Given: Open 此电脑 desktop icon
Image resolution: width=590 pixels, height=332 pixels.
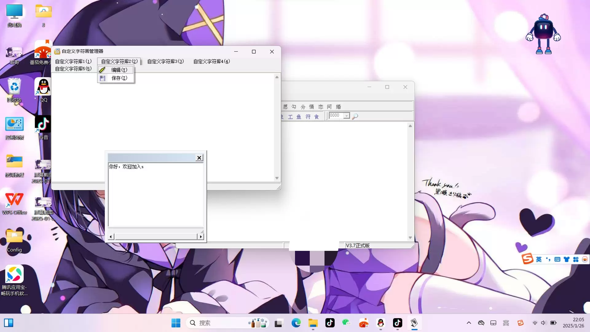Looking at the screenshot, I should (x=14, y=16).
